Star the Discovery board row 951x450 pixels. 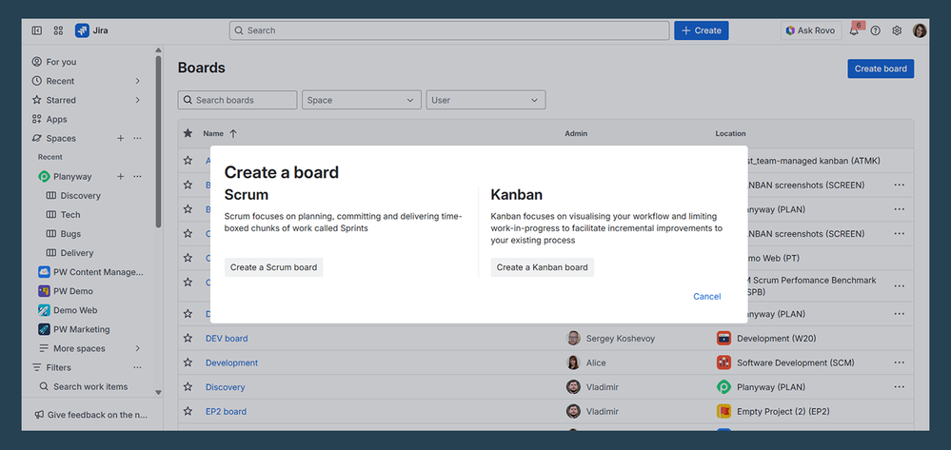[188, 387]
